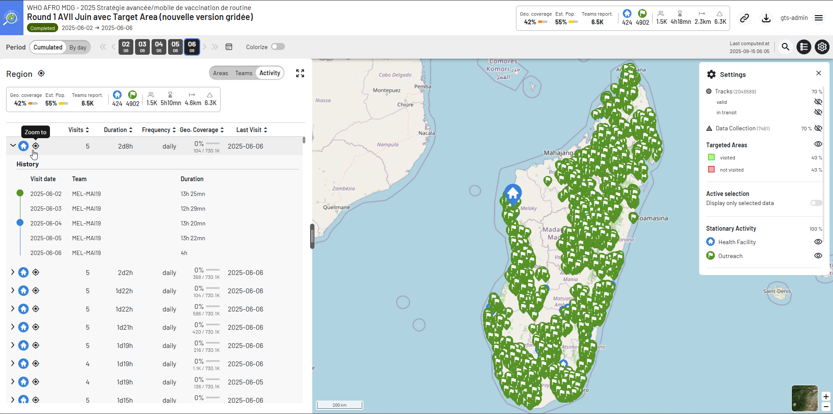Image resolution: width=833 pixels, height=414 pixels.
Task: Sort by Last Visit column
Action: (x=252, y=130)
